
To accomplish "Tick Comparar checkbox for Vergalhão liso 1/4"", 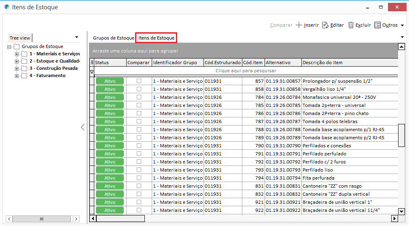I will pos(139,89).
